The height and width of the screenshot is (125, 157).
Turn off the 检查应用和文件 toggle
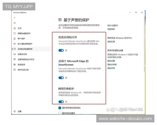(61, 50)
